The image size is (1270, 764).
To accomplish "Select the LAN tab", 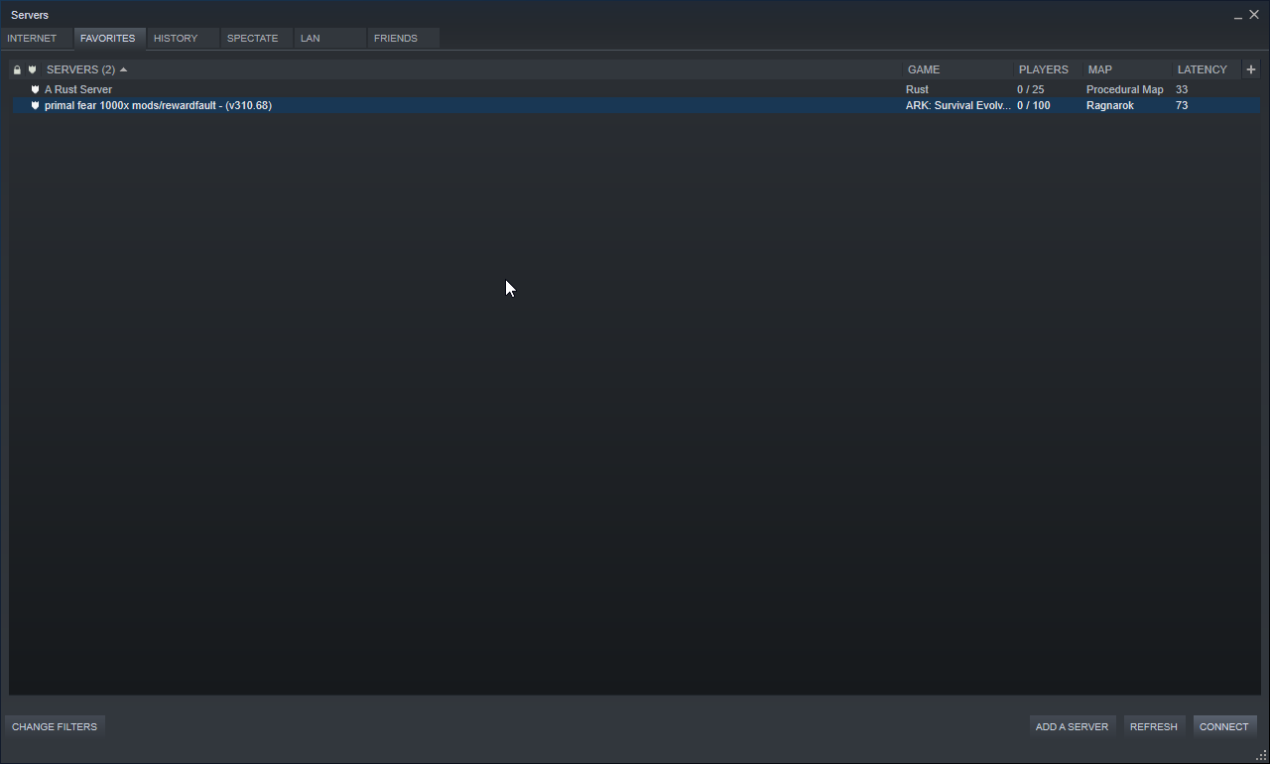I will click(x=311, y=39).
